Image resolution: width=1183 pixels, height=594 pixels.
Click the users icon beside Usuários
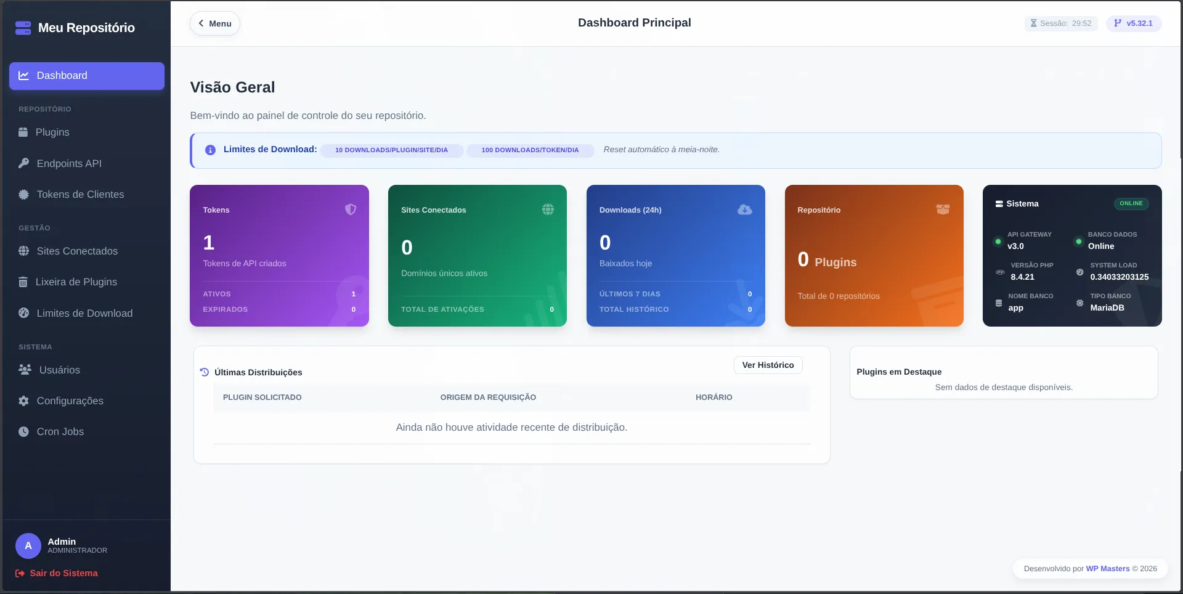[x=25, y=370]
